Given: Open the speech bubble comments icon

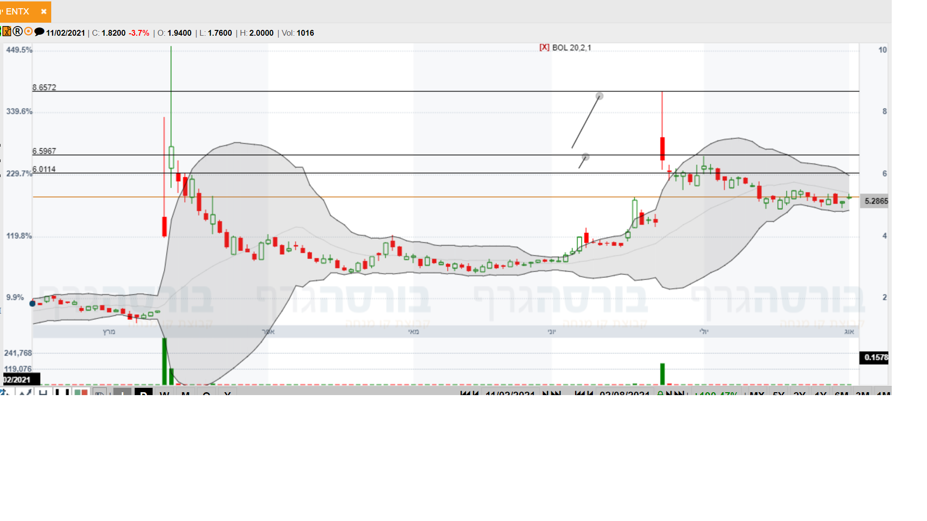Looking at the screenshot, I should pyautogui.click(x=40, y=32).
